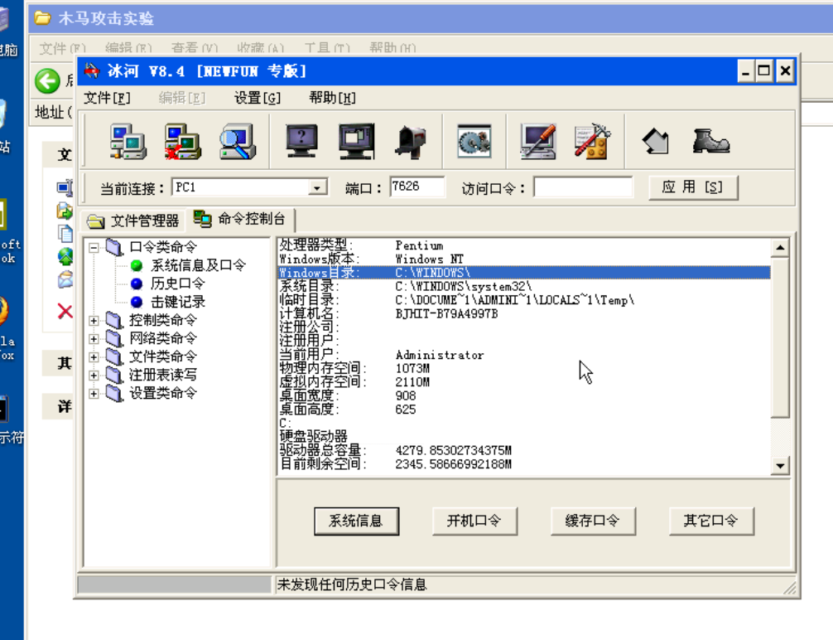Select the 处理器类型 Pentium row
Screen dimensions: 833x640
[x=524, y=245]
